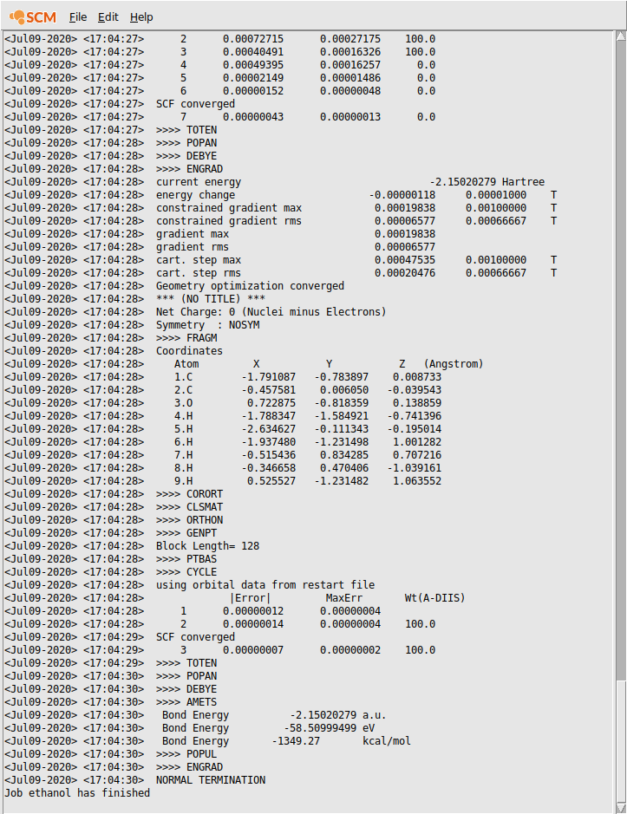
Task: Click the 'Job ethanol has finished' line
Action: pos(77,793)
